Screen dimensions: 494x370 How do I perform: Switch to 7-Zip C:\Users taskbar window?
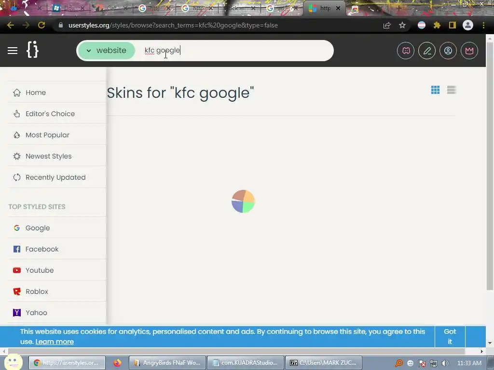point(324,363)
